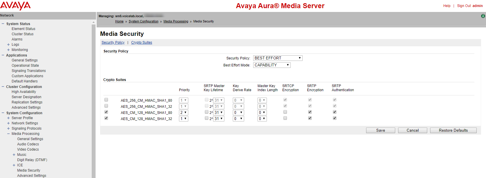Viewport: 486px width, 178px height.
Task: Disable the AES_CM_128_HMAC_SHA1_32 crypto suite
Action: (106, 118)
